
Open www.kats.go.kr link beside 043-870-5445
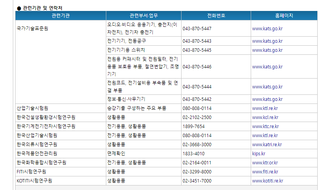pyautogui.click(x=267, y=50)
